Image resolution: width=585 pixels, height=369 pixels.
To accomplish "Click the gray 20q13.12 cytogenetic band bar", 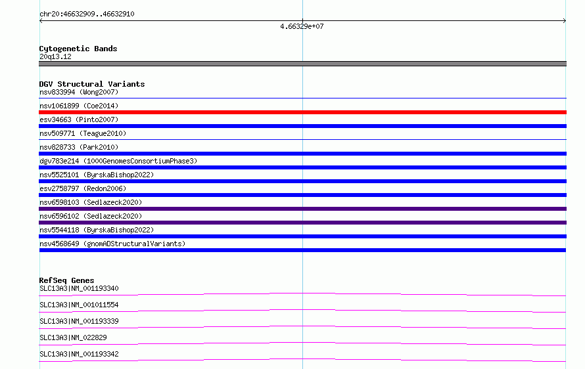I will 302,64.
